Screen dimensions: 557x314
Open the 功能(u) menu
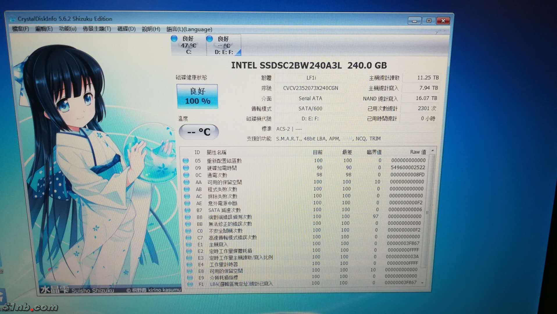coord(67,29)
